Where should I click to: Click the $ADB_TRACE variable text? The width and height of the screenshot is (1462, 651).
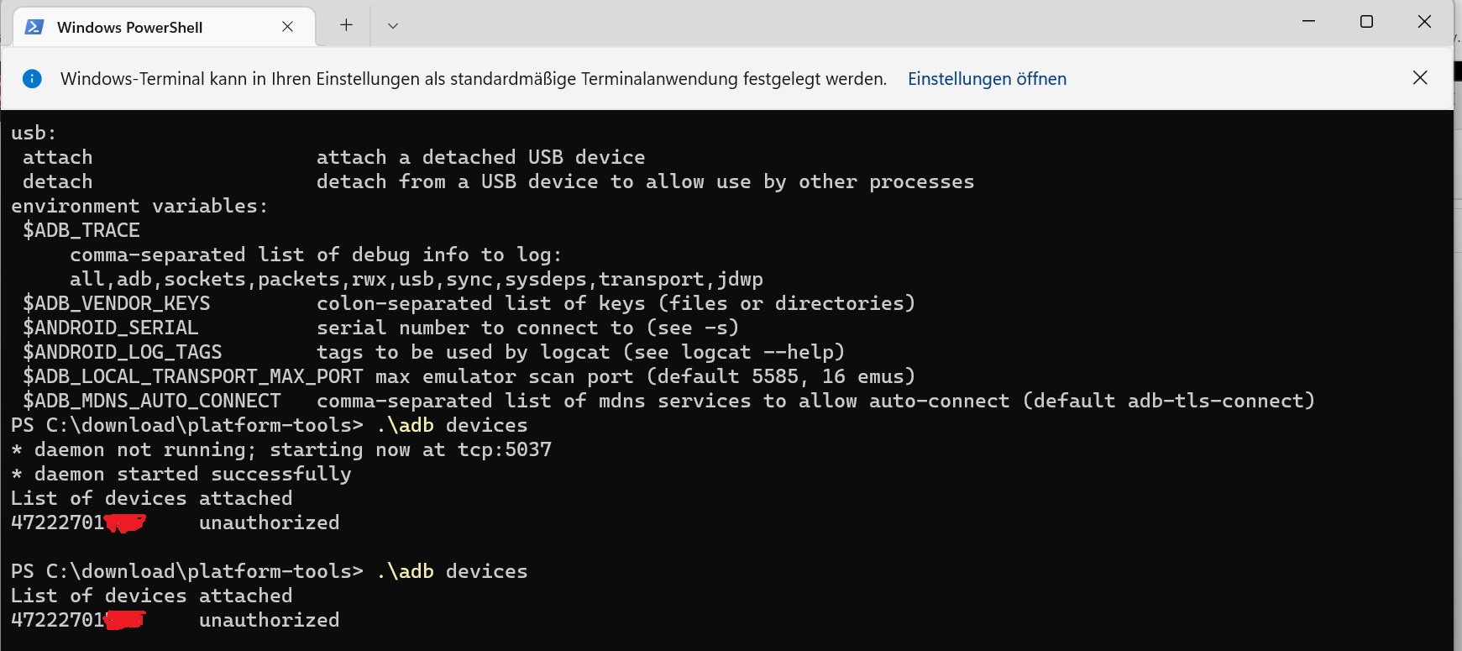pos(81,230)
